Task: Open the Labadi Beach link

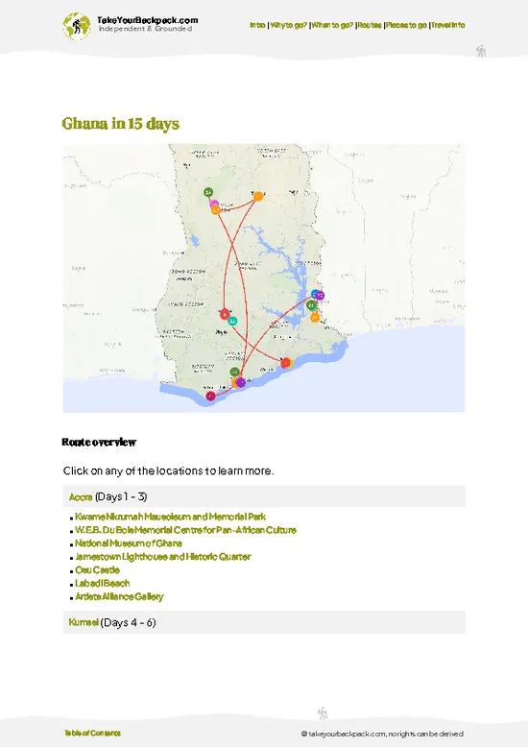Action: pos(102,583)
